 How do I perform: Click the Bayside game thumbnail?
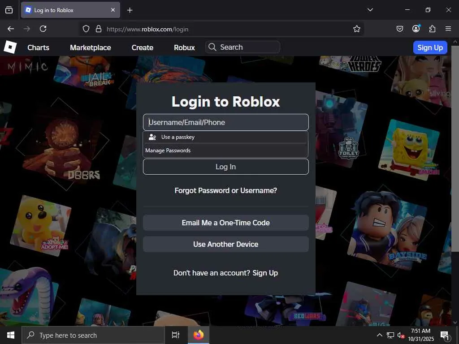pyautogui.click(x=388, y=230)
